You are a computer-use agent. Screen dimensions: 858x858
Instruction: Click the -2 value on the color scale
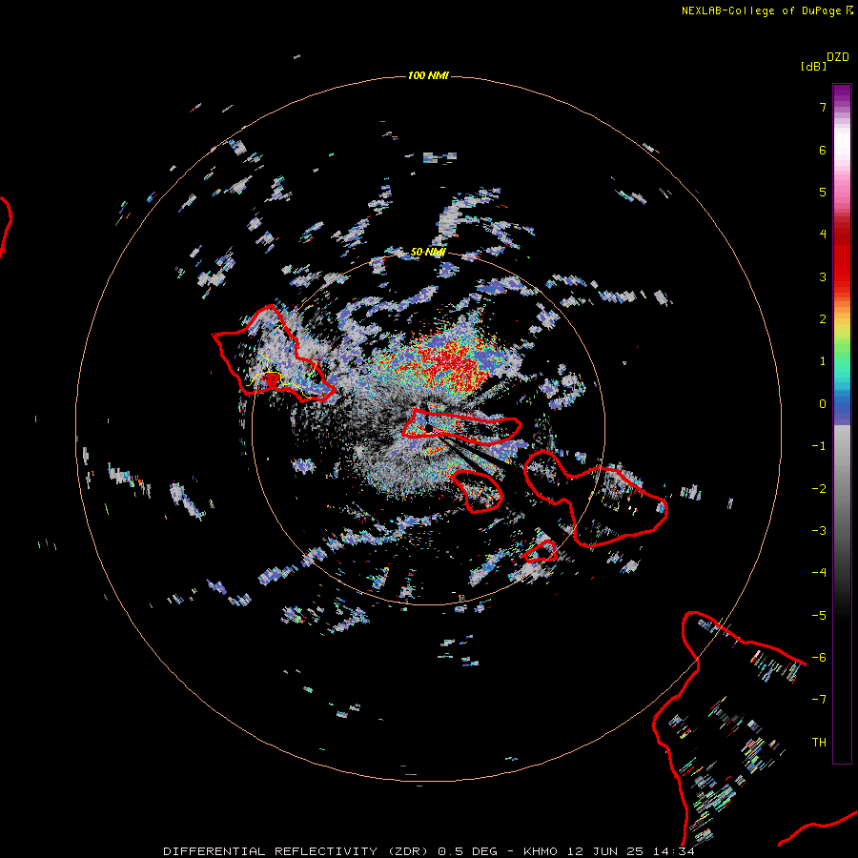[819, 489]
